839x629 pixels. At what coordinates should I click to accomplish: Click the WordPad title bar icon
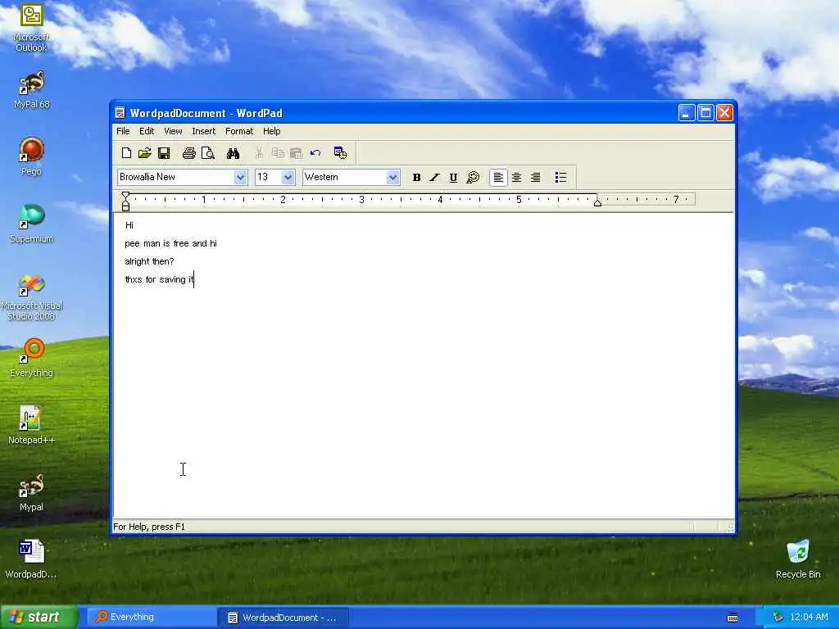[x=120, y=113]
